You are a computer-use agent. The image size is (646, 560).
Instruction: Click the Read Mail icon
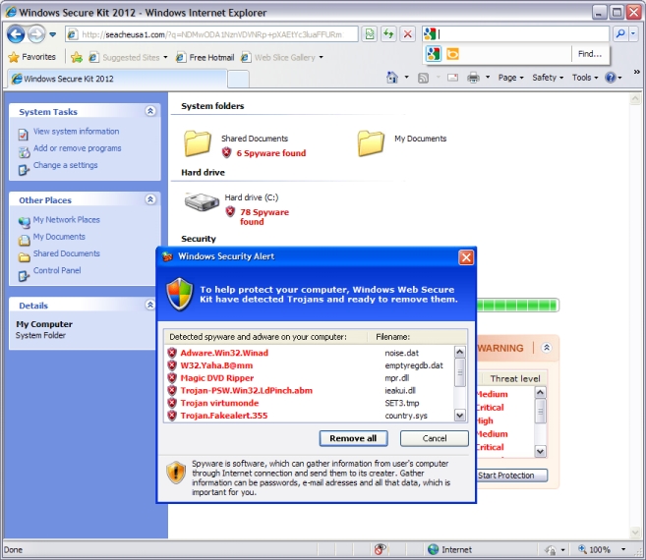click(x=452, y=78)
